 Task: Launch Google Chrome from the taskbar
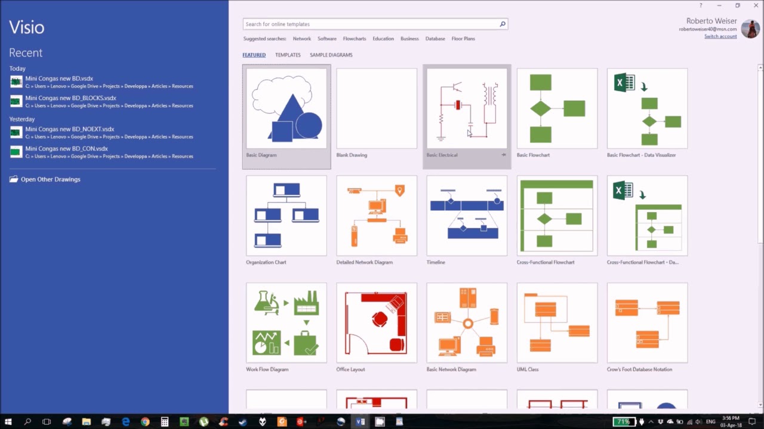[x=145, y=422]
